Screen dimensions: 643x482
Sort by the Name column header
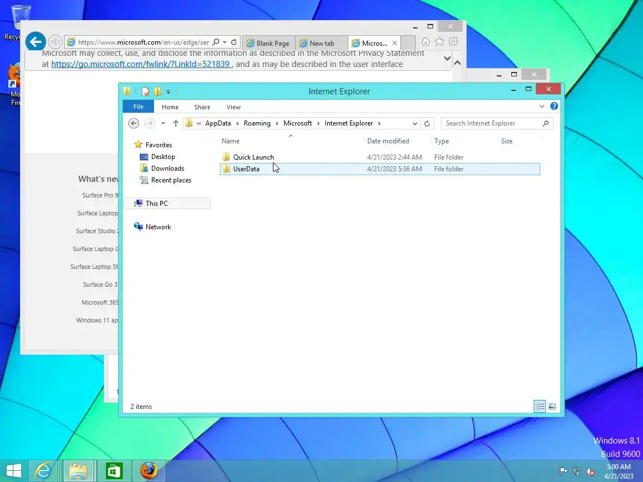pos(231,141)
